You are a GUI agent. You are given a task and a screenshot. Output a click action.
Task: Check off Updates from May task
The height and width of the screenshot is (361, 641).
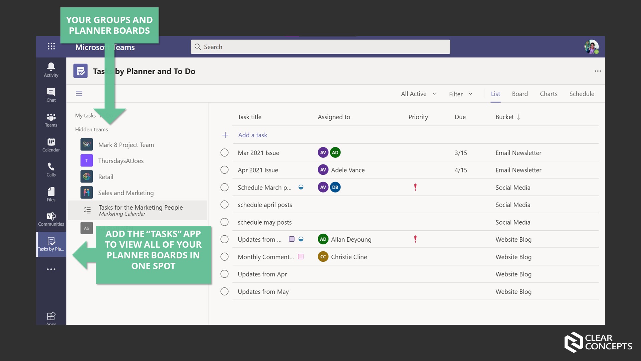point(224,291)
